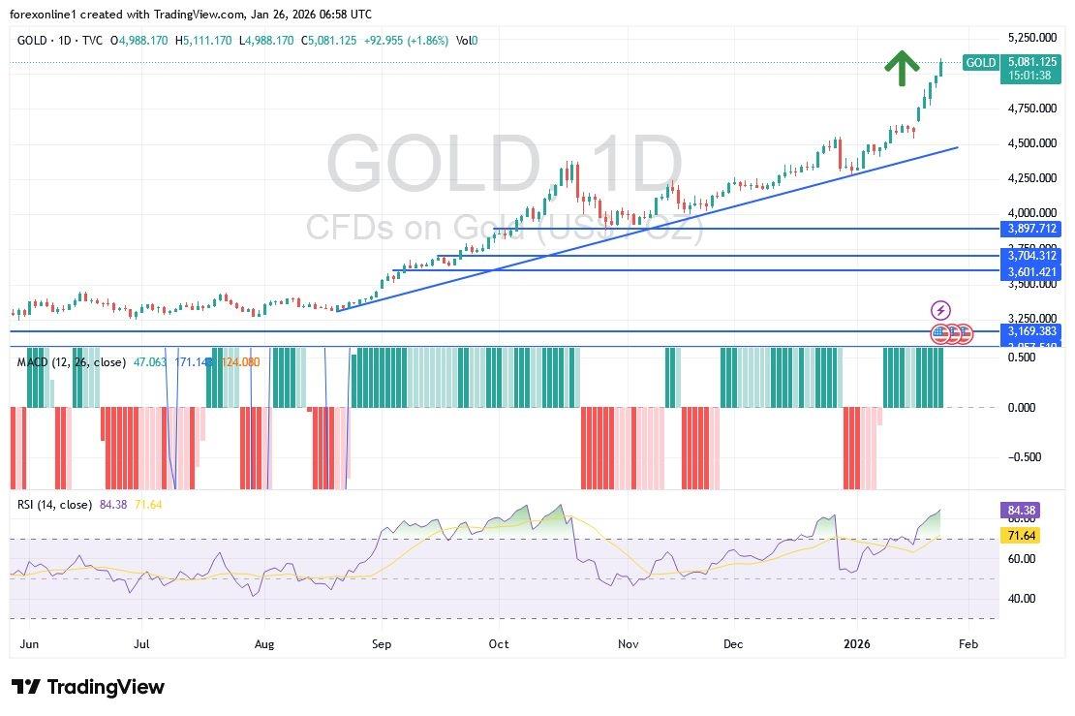Select the 3,897.712 horizontal level price label

coord(1032,229)
